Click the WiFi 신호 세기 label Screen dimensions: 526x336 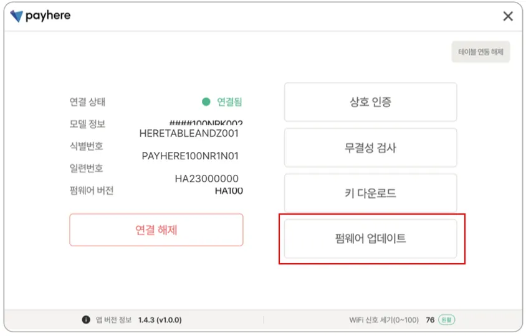384,320
